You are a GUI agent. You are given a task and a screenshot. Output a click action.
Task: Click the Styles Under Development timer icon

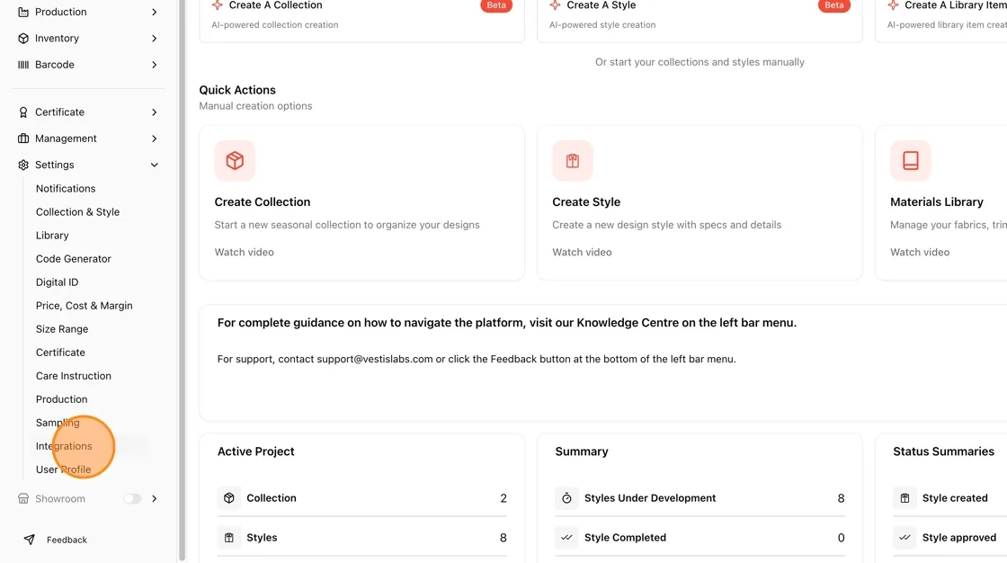566,497
